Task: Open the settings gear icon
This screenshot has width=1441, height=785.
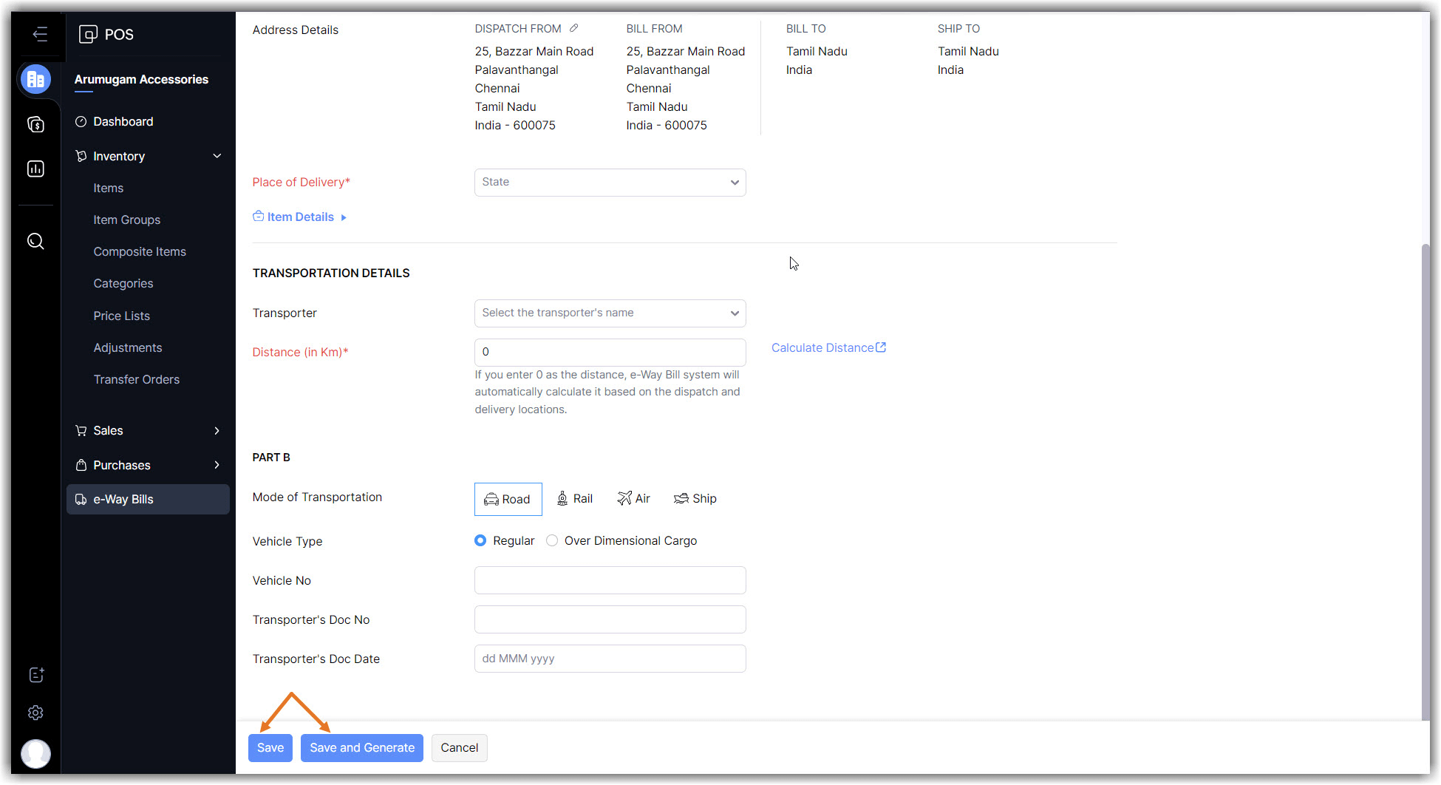Action: (35, 713)
